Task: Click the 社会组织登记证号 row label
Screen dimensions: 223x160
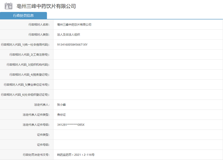Action: coord(25,94)
